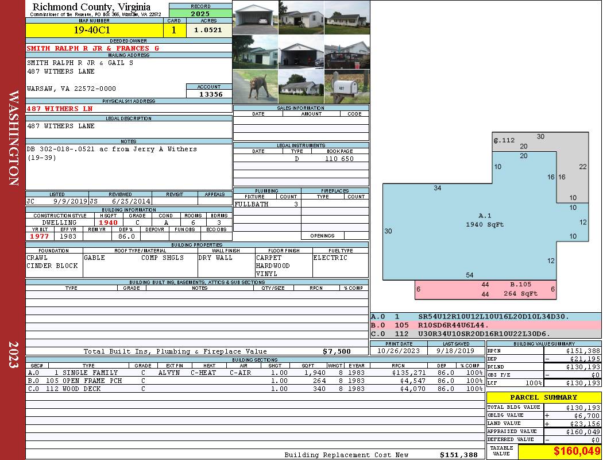Select the legal instrument D 110 650 row
The height and width of the screenshot is (460, 603).
click(x=301, y=158)
